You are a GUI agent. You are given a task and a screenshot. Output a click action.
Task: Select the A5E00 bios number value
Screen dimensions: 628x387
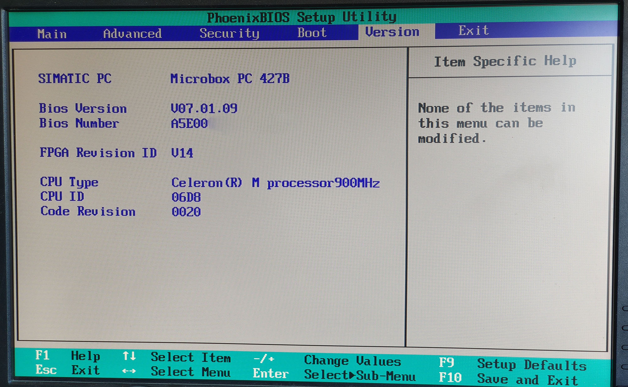[x=189, y=124]
